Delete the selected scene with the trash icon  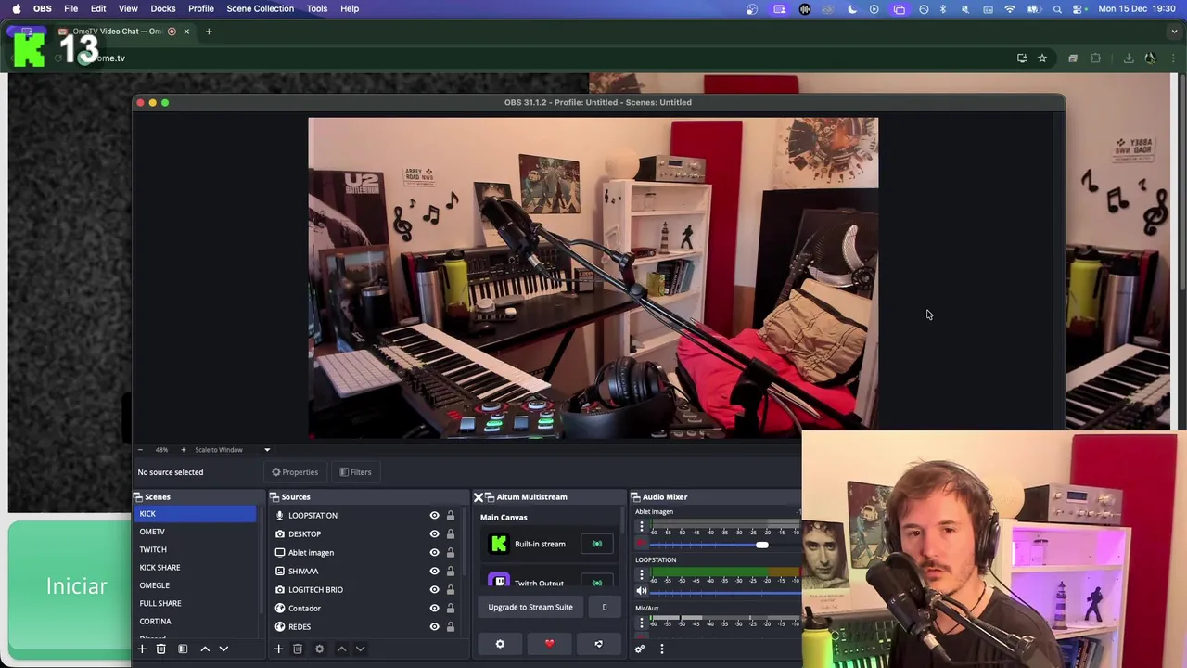(x=160, y=649)
